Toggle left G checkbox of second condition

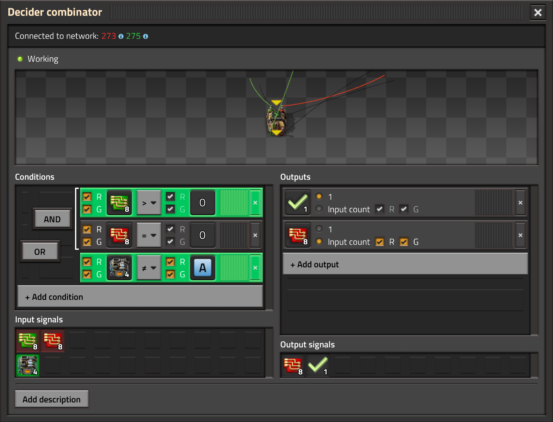point(87,242)
